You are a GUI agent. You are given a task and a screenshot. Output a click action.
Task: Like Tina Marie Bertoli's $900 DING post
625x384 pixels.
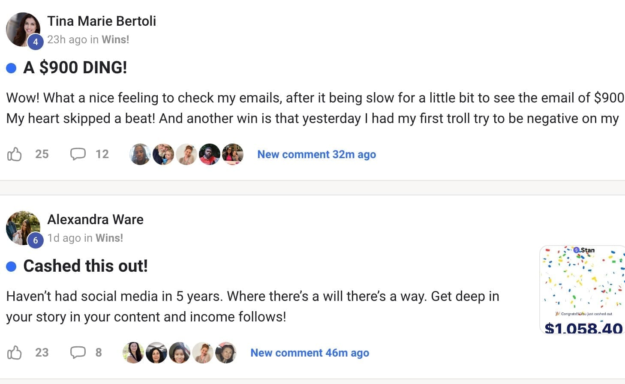(x=15, y=154)
